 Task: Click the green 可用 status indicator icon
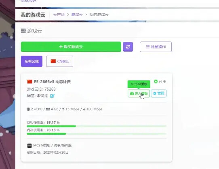(156, 81)
